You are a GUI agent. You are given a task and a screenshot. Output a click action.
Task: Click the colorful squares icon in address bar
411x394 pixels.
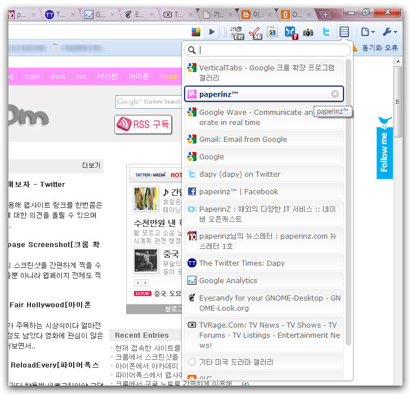coord(196,32)
